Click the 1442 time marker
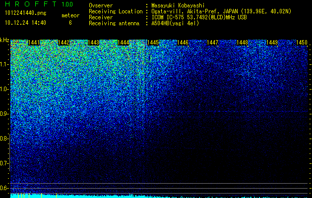The image size is (312, 198). pyautogui.click(x=63, y=43)
